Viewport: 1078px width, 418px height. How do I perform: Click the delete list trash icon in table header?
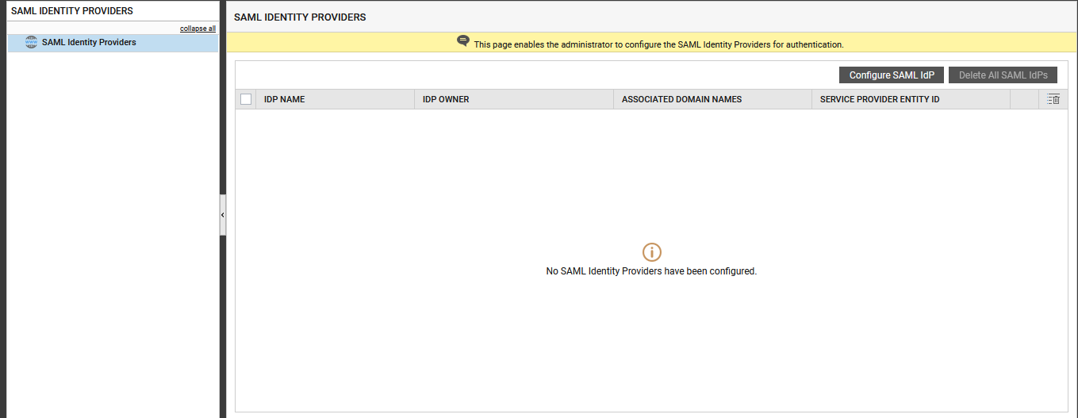click(1053, 99)
